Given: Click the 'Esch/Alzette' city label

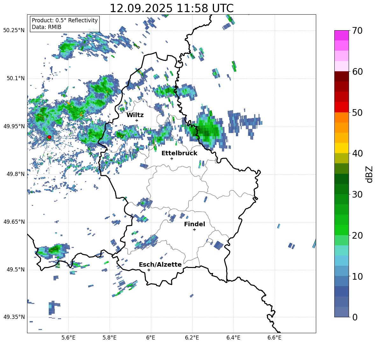Looking at the screenshot, I should (x=160, y=264).
